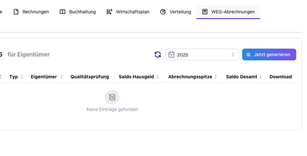Click the WEG-Abrechnungen calculator icon
Image resolution: width=307 pixels, height=156 pixels.
(x=205, y=12)
